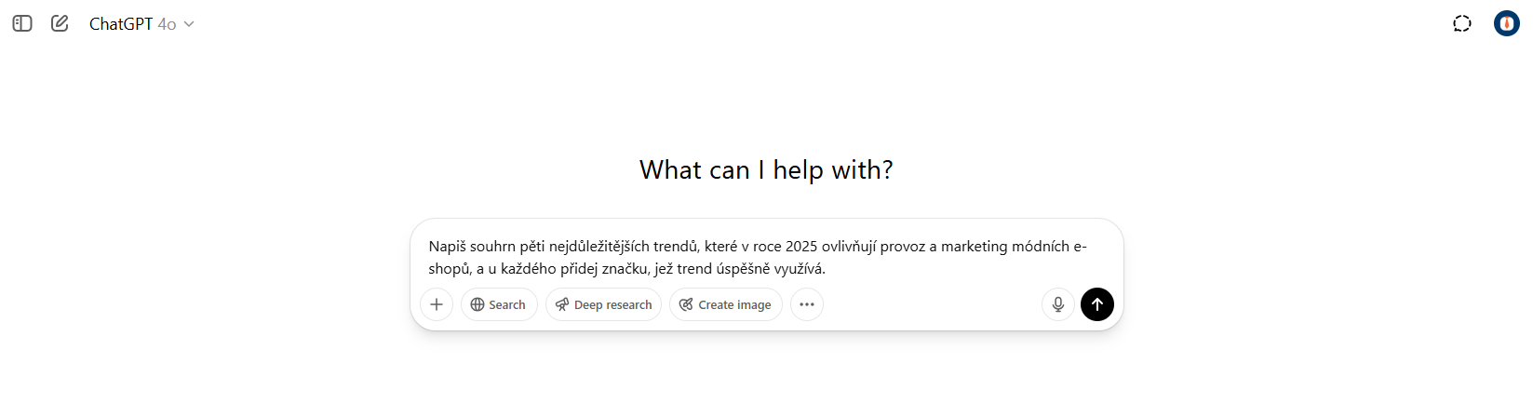The height and width of the screenshot is (417, 1533).
Task: Click the chevron beside the 4o label
Action: pos(189,24)
